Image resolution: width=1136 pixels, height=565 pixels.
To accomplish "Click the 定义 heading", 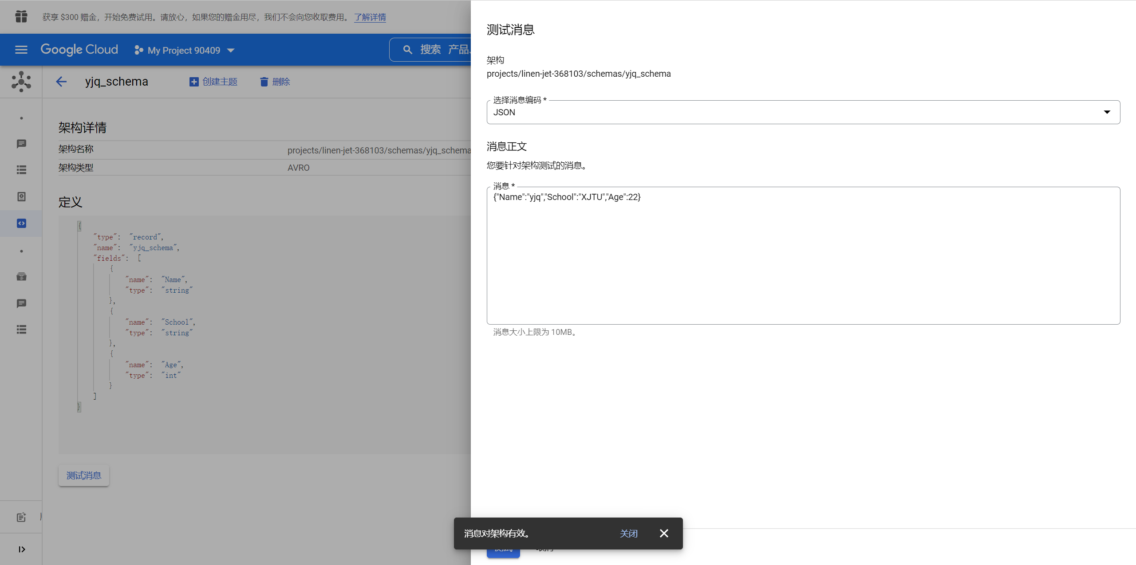I will (x=71, y=202).
